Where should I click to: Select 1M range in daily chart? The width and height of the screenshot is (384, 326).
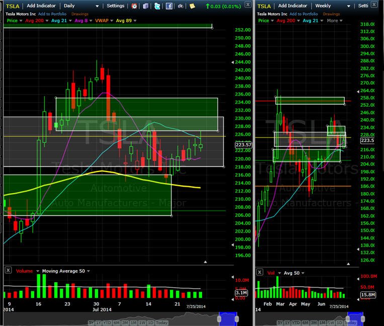[134, 322]
